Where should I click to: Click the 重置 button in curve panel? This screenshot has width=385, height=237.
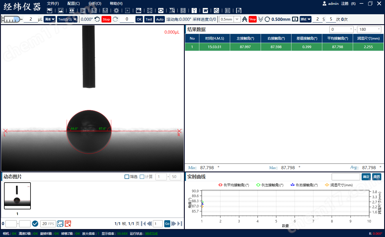376,177
